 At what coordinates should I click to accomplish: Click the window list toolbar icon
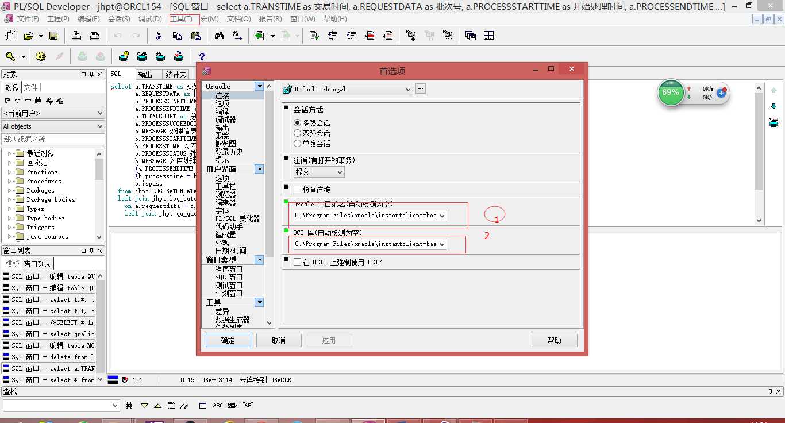coord(471,36)
